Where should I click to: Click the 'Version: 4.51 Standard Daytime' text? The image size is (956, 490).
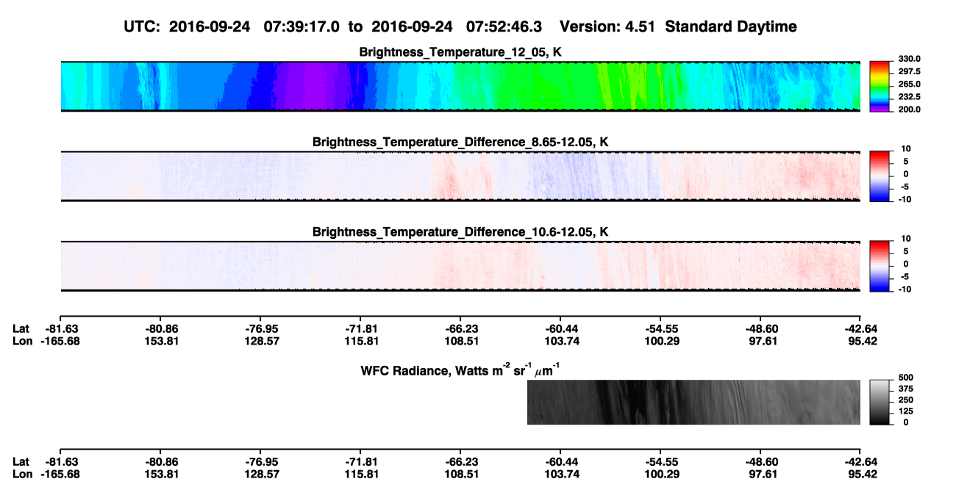pyautogui.click(x=678, y=26)
